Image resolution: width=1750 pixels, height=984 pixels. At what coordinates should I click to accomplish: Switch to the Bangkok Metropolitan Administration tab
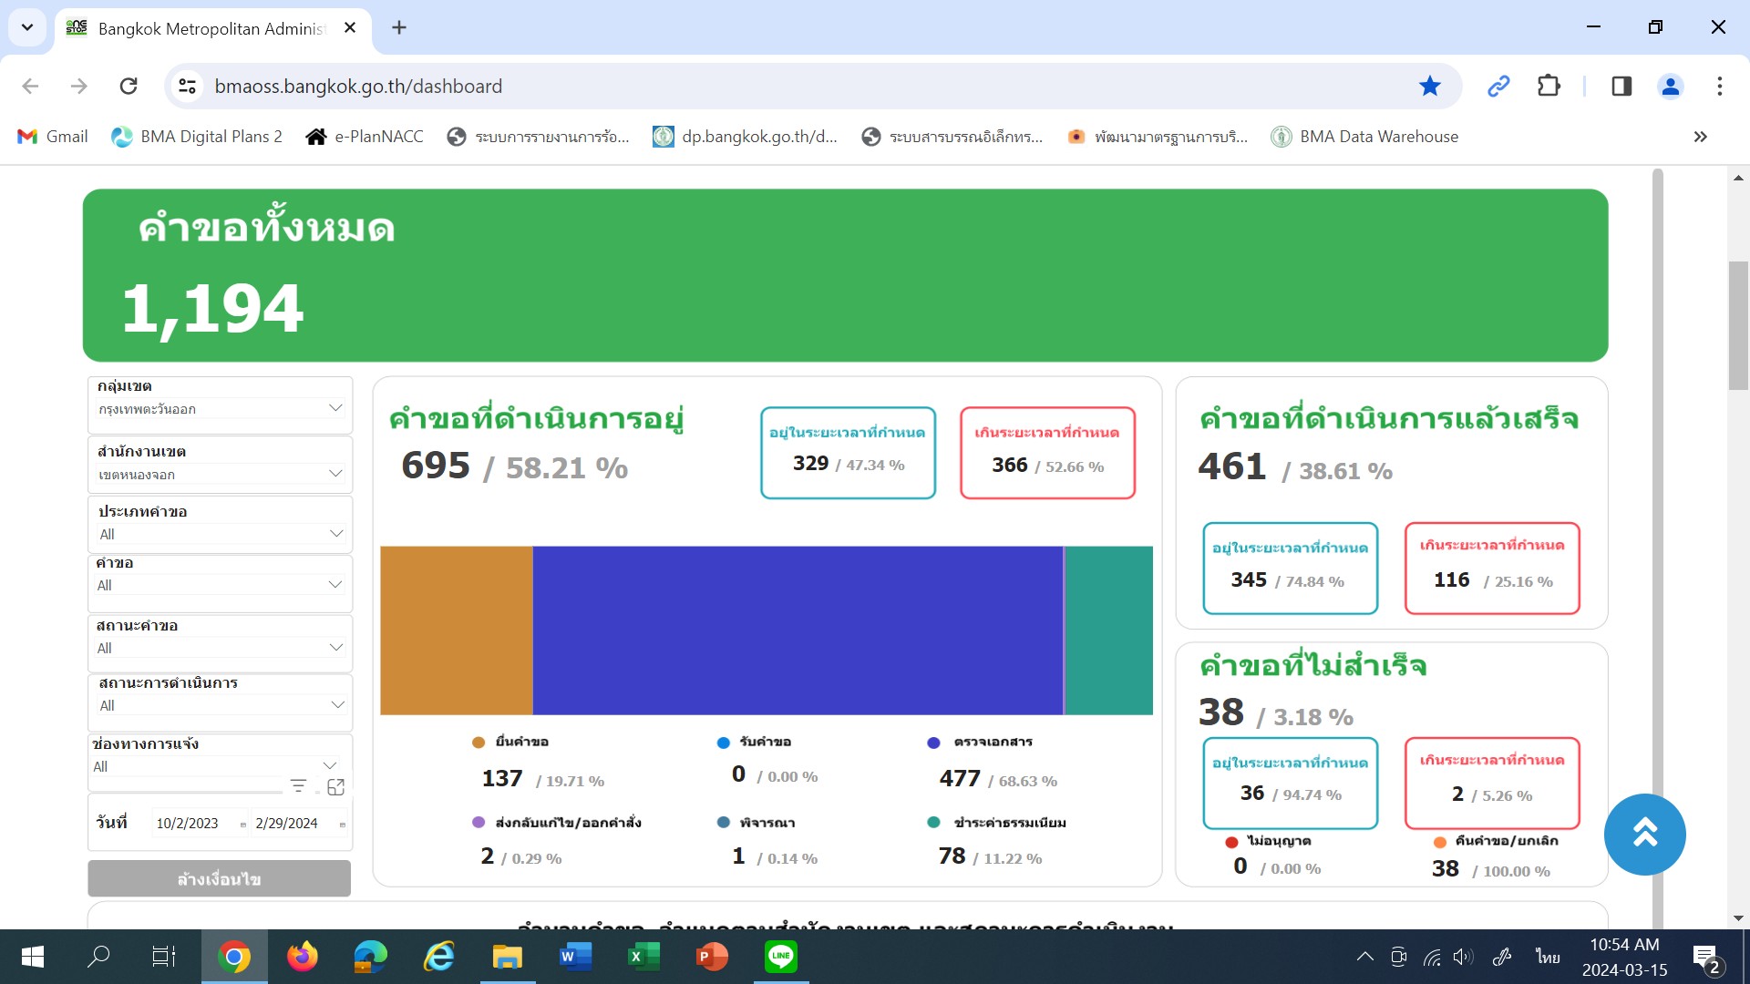[x=211, y=28]
